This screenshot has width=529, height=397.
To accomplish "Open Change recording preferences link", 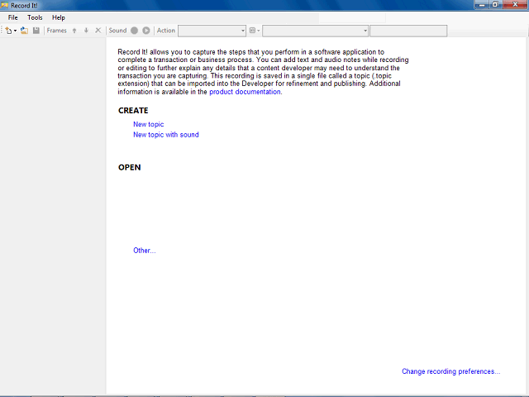I will tap(451, 371).
